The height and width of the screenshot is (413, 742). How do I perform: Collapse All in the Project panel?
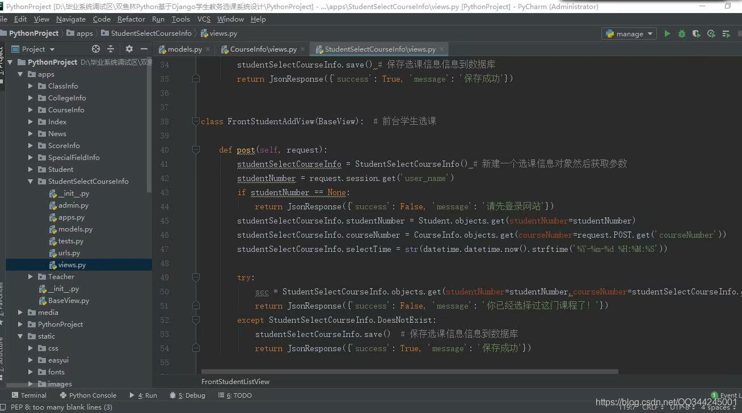coord(110,49)
